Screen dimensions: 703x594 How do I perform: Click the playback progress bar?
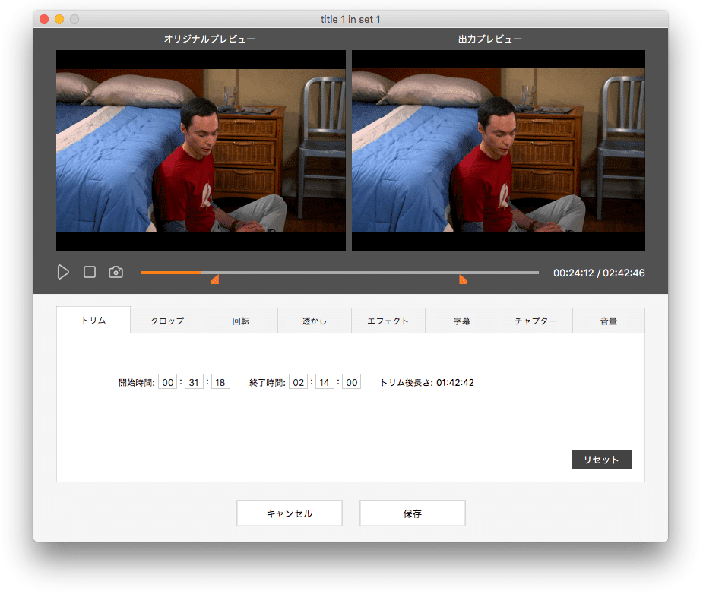(340, 273)
